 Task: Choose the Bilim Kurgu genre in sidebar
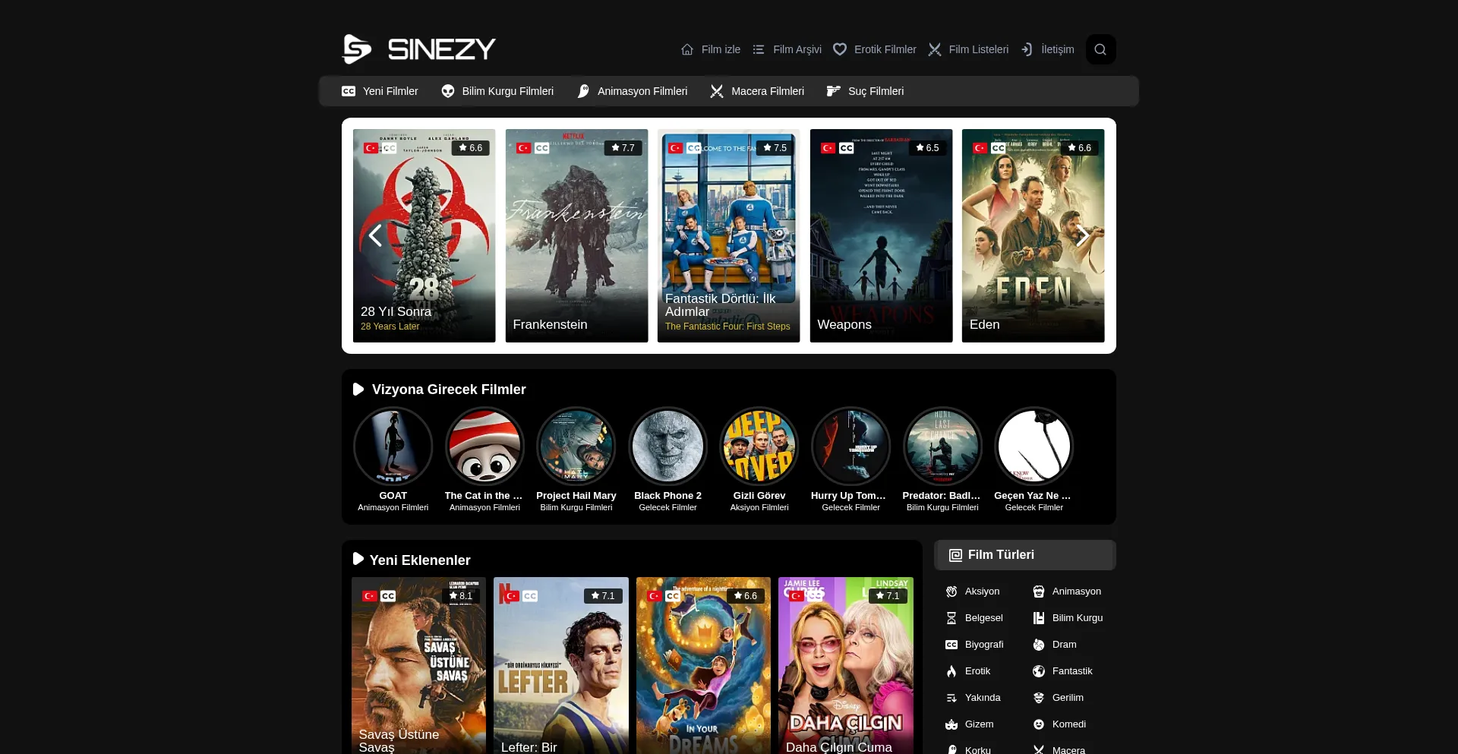click(1077, 618)
